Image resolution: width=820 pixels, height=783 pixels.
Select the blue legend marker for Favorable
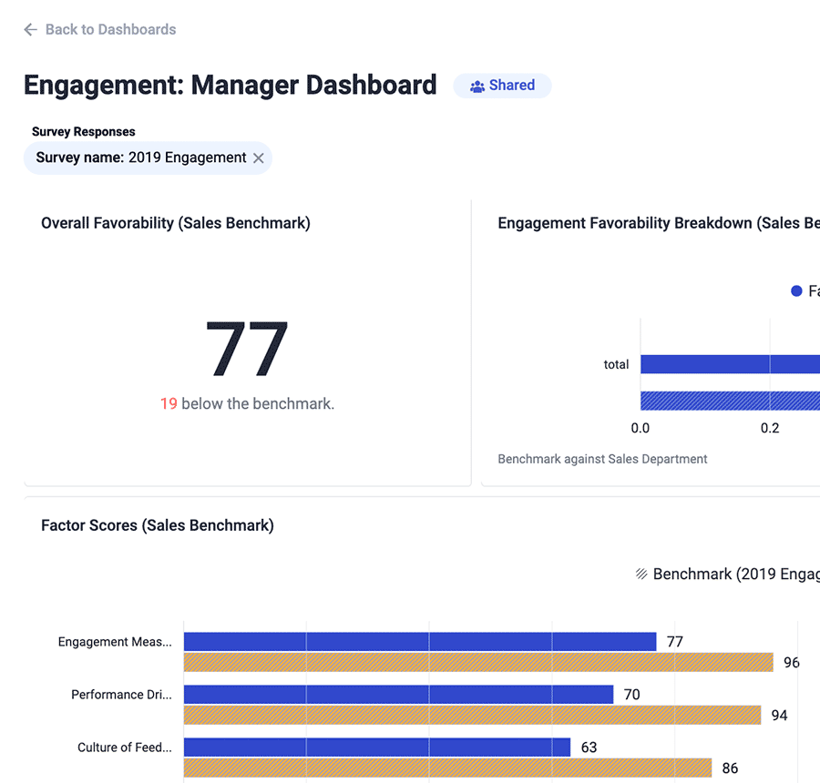click(x=797, y=290)
